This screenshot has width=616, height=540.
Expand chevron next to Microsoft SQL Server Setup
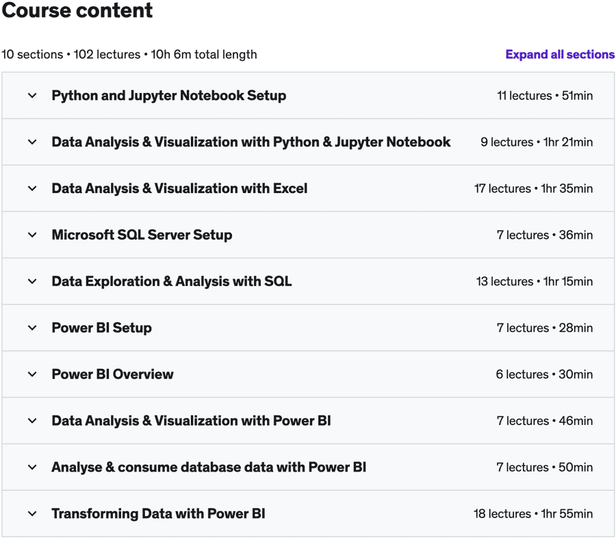coord(32,235)
